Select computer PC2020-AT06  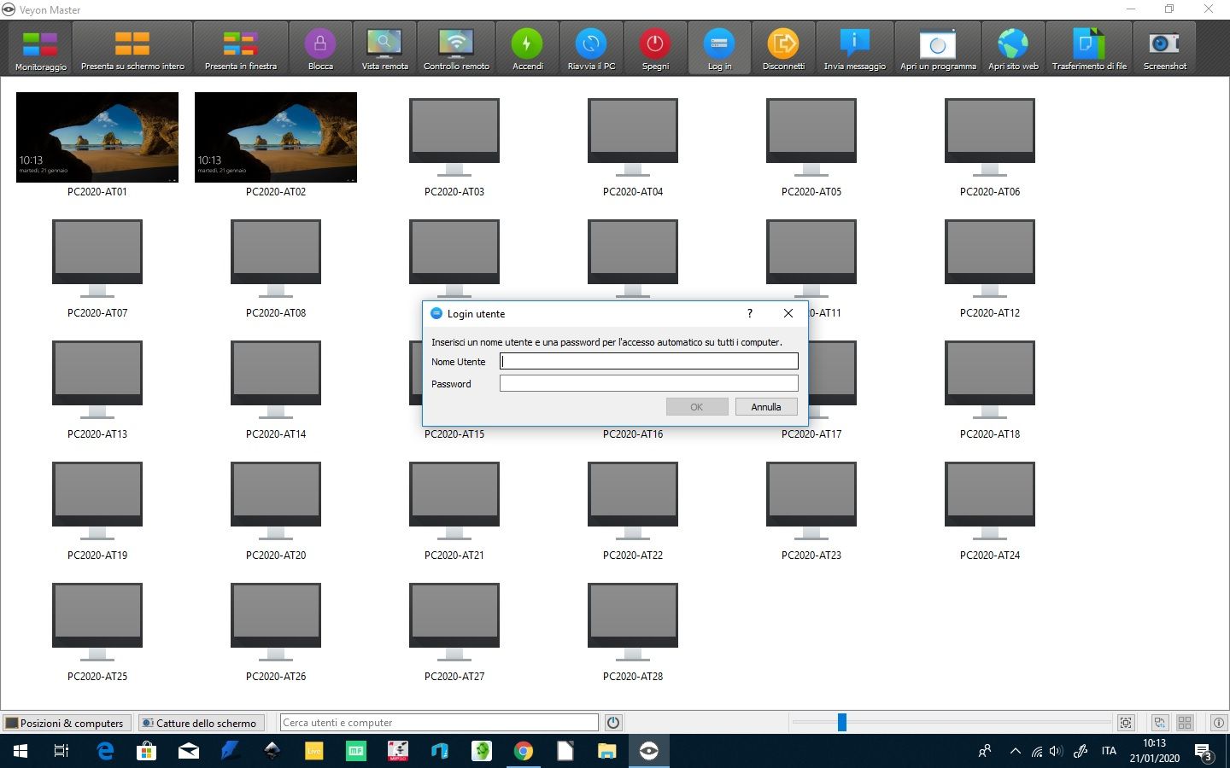click(990, 146)
